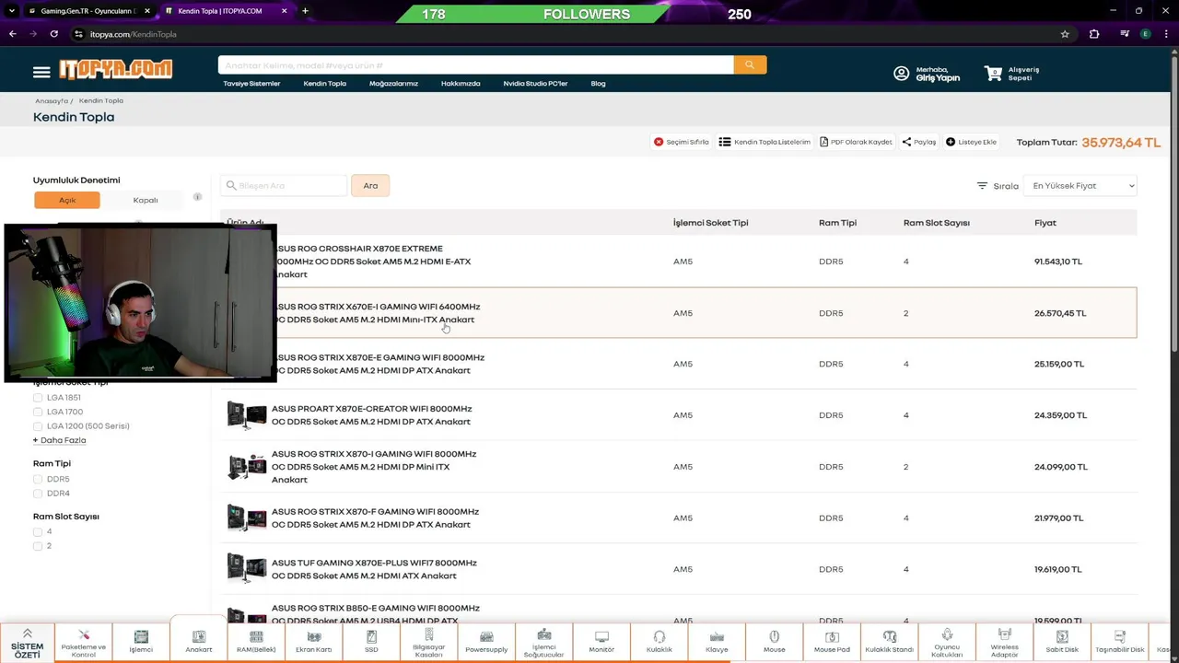Bookmark this page with star icon
This screenshot has height=663, width=1179.
click(x=1065, y=34)
